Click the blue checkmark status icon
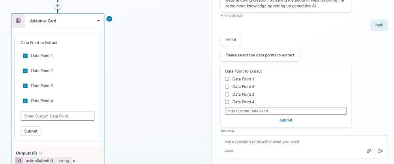Image resolution: width=394 pixels, height=164 pixels. pos(109,19)
